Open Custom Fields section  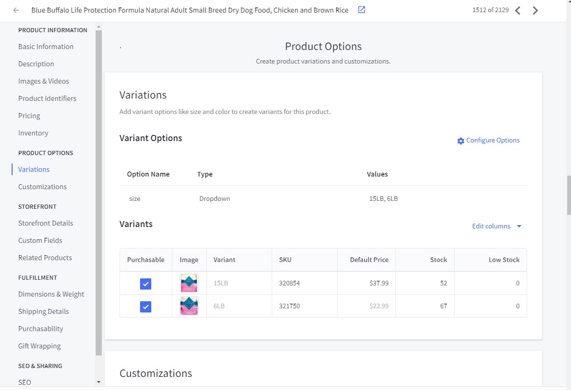[40, 241]
